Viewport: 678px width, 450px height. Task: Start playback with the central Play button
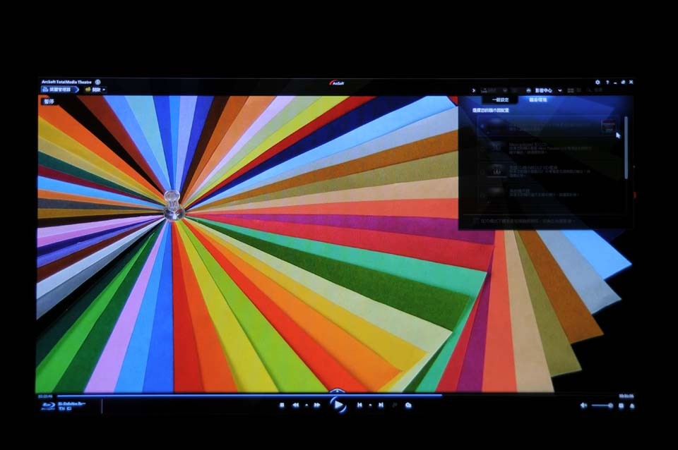[338, 405]
